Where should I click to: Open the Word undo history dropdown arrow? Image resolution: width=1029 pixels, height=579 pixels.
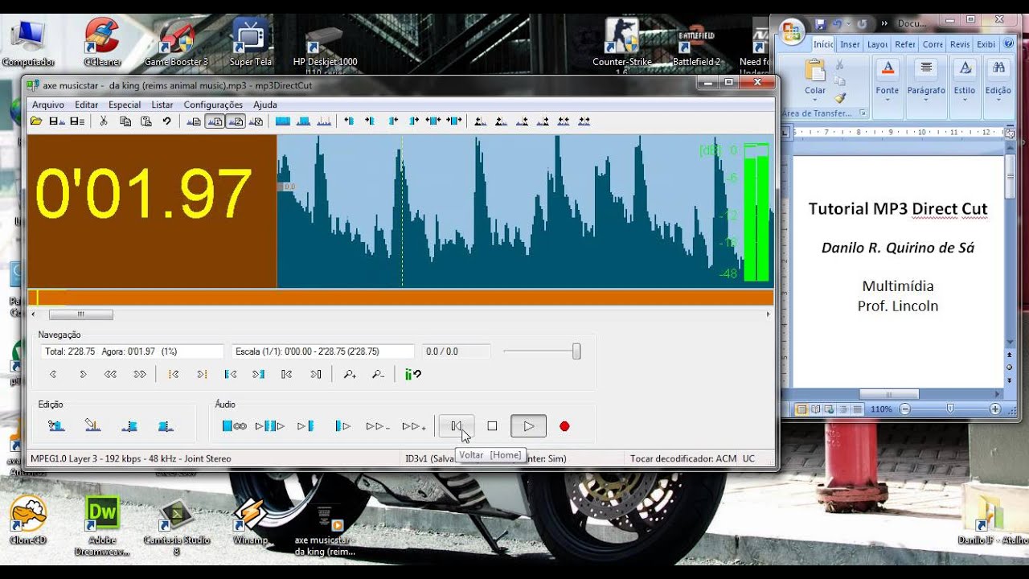point(847,24)
